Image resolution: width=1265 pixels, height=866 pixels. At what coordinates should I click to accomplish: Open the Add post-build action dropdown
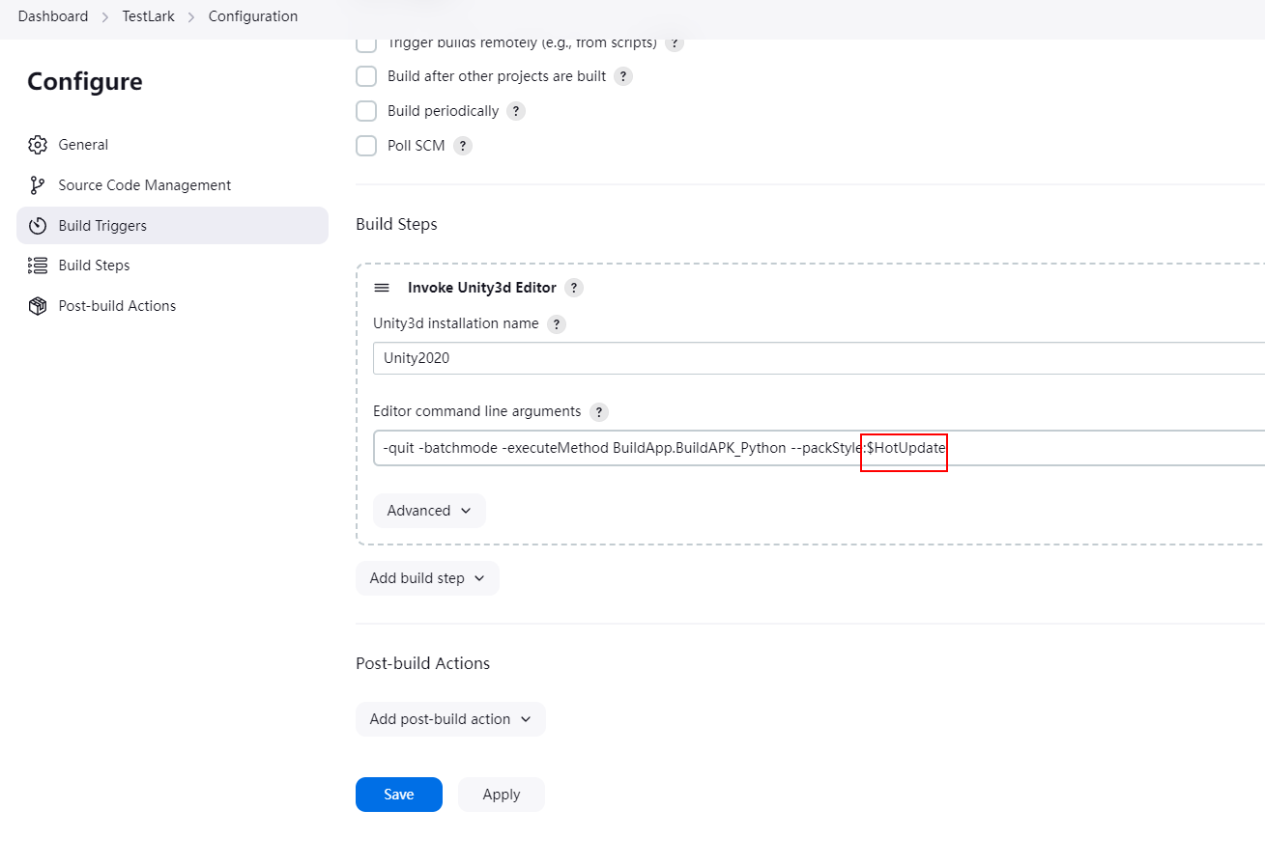coord(450,719)
